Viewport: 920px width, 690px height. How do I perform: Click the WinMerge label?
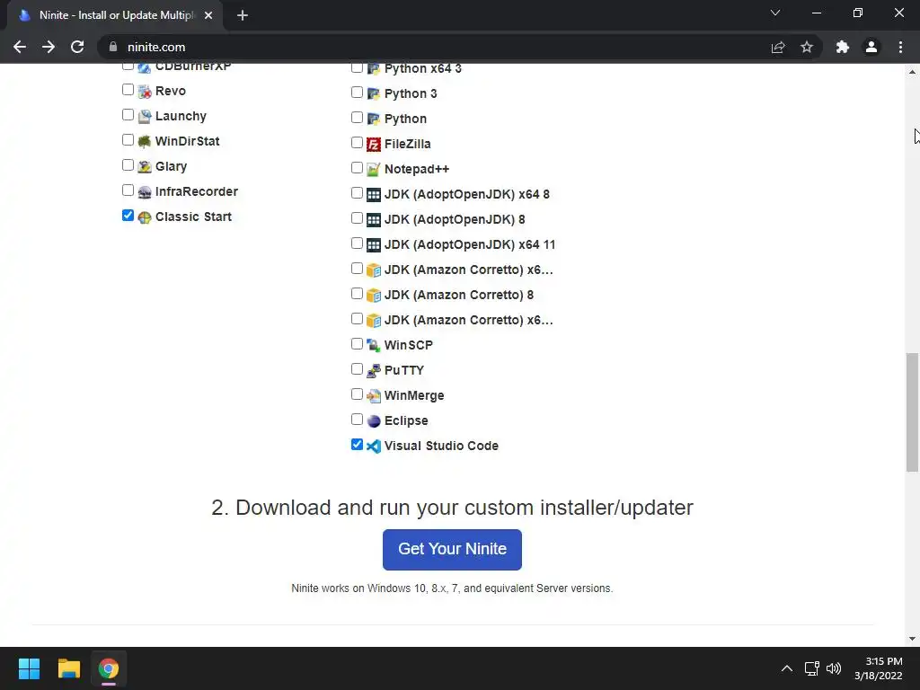[414, 396]
